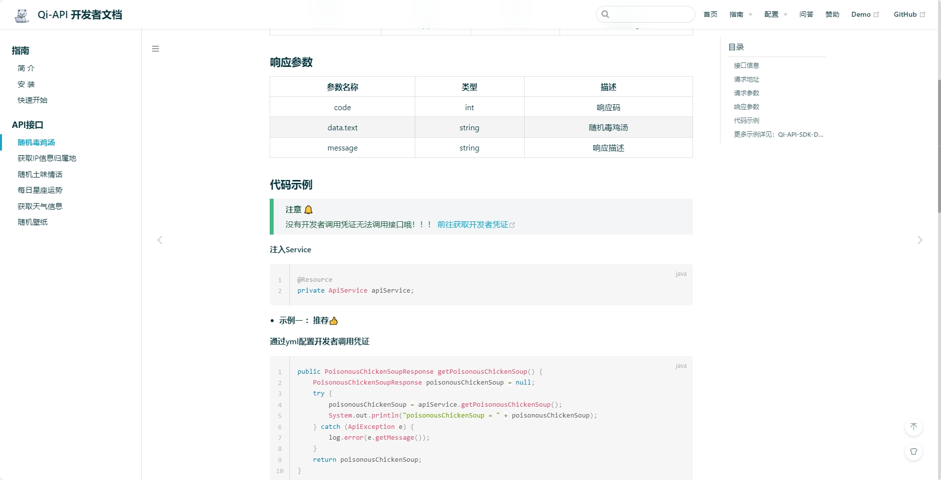Open sidebar item 简 介
The width and height of the screenshot is (941, 480).
pyautogui.click(x=26, y=68)
